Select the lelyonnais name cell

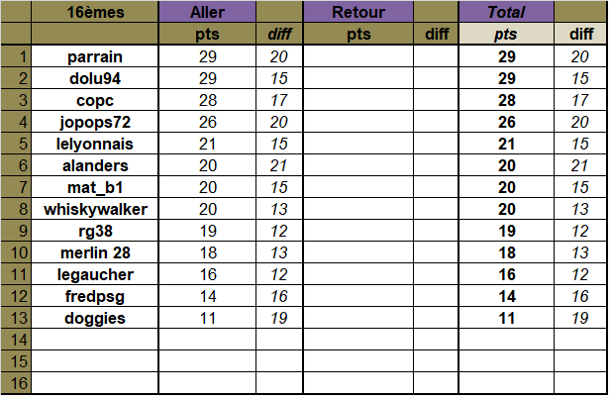click(95, 144)
